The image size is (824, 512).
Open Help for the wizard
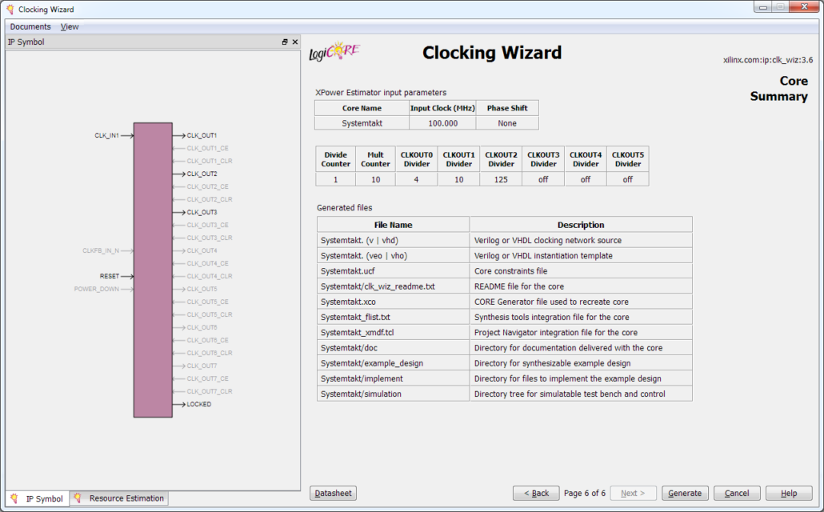[x=789, y=493]
